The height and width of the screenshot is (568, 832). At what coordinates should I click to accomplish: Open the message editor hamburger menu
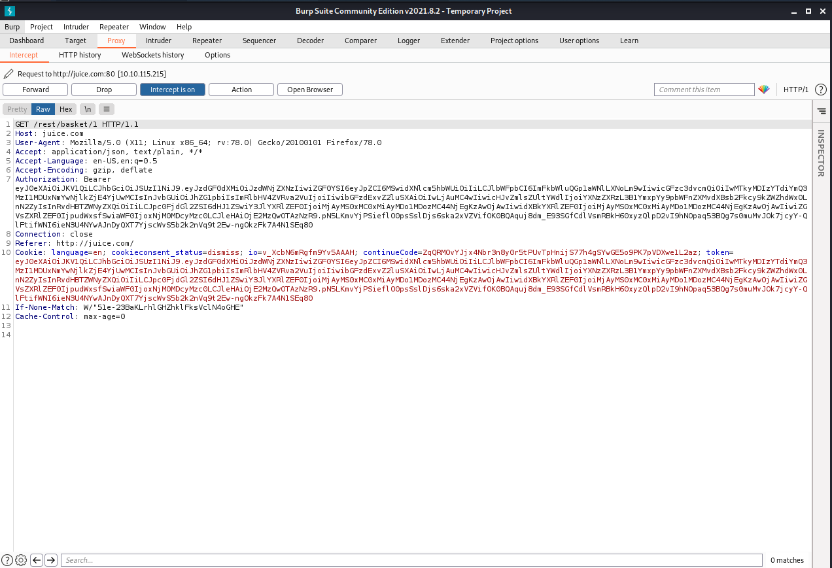click(107, 109)
